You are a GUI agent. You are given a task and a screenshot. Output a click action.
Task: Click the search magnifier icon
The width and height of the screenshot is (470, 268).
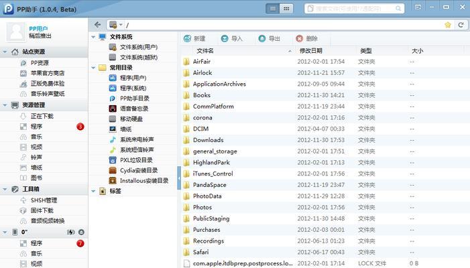(x=398, y=9)
